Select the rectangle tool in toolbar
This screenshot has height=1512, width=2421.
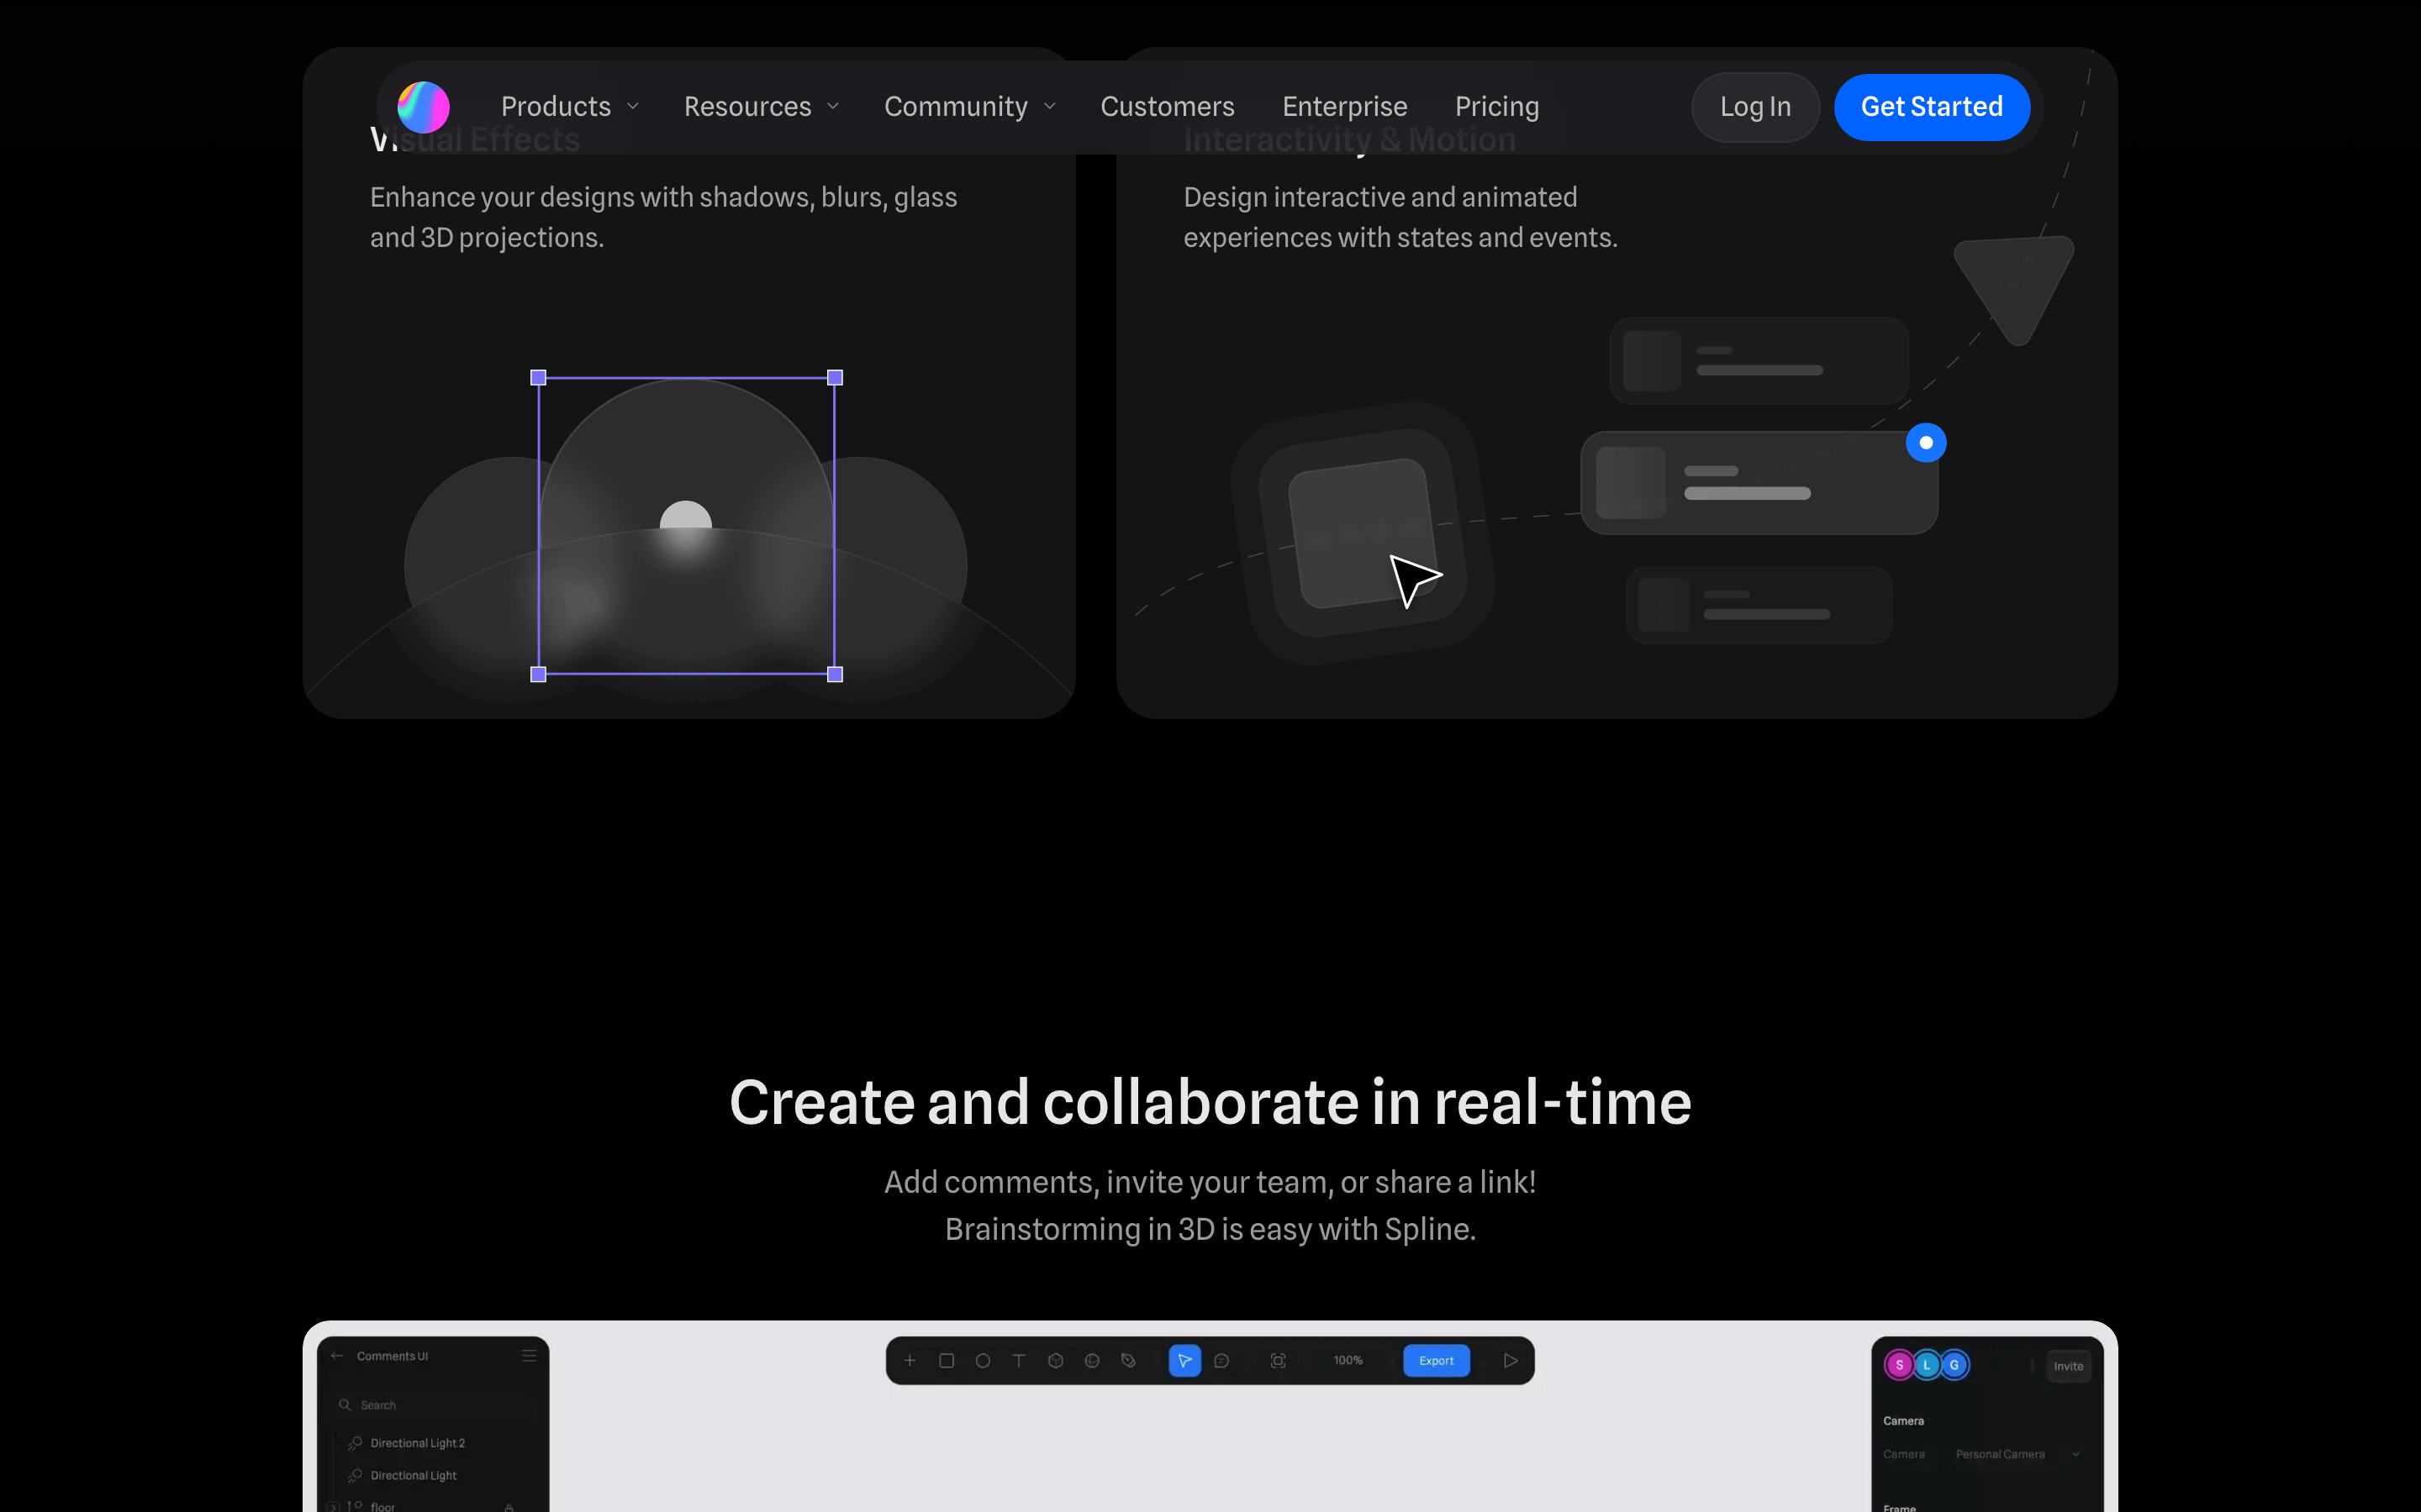(x=947, y=1360)
